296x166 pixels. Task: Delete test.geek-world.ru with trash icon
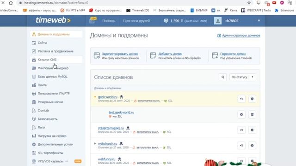point(252,114)
